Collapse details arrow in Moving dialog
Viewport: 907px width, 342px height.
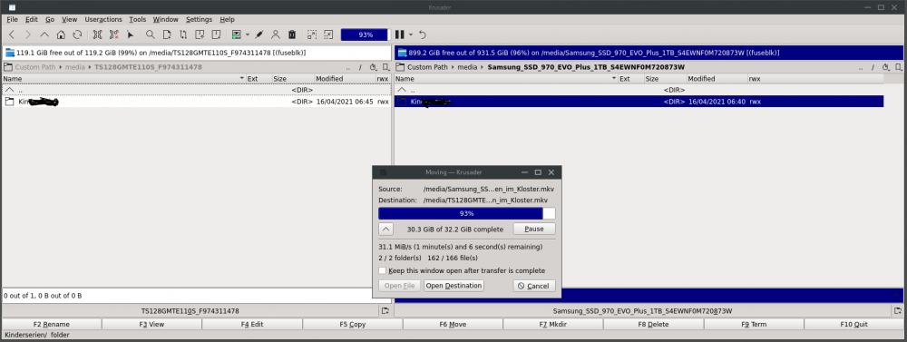(386, 229)
